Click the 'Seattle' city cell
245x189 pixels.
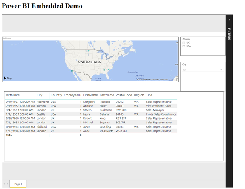41,114
